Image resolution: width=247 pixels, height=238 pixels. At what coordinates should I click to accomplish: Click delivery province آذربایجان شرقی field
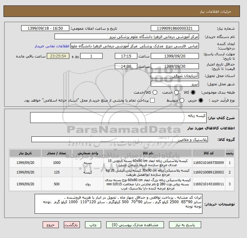(175, 76)
